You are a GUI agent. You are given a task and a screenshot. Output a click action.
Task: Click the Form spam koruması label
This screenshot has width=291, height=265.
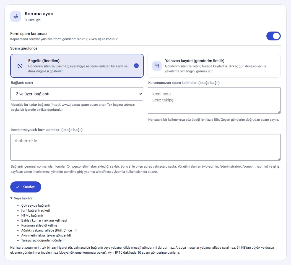(x=29, y=33)
